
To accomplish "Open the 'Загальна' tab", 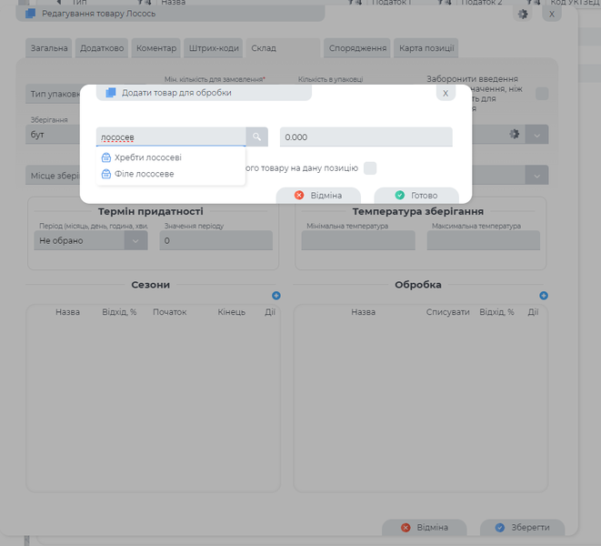I will tap(47, 48).
